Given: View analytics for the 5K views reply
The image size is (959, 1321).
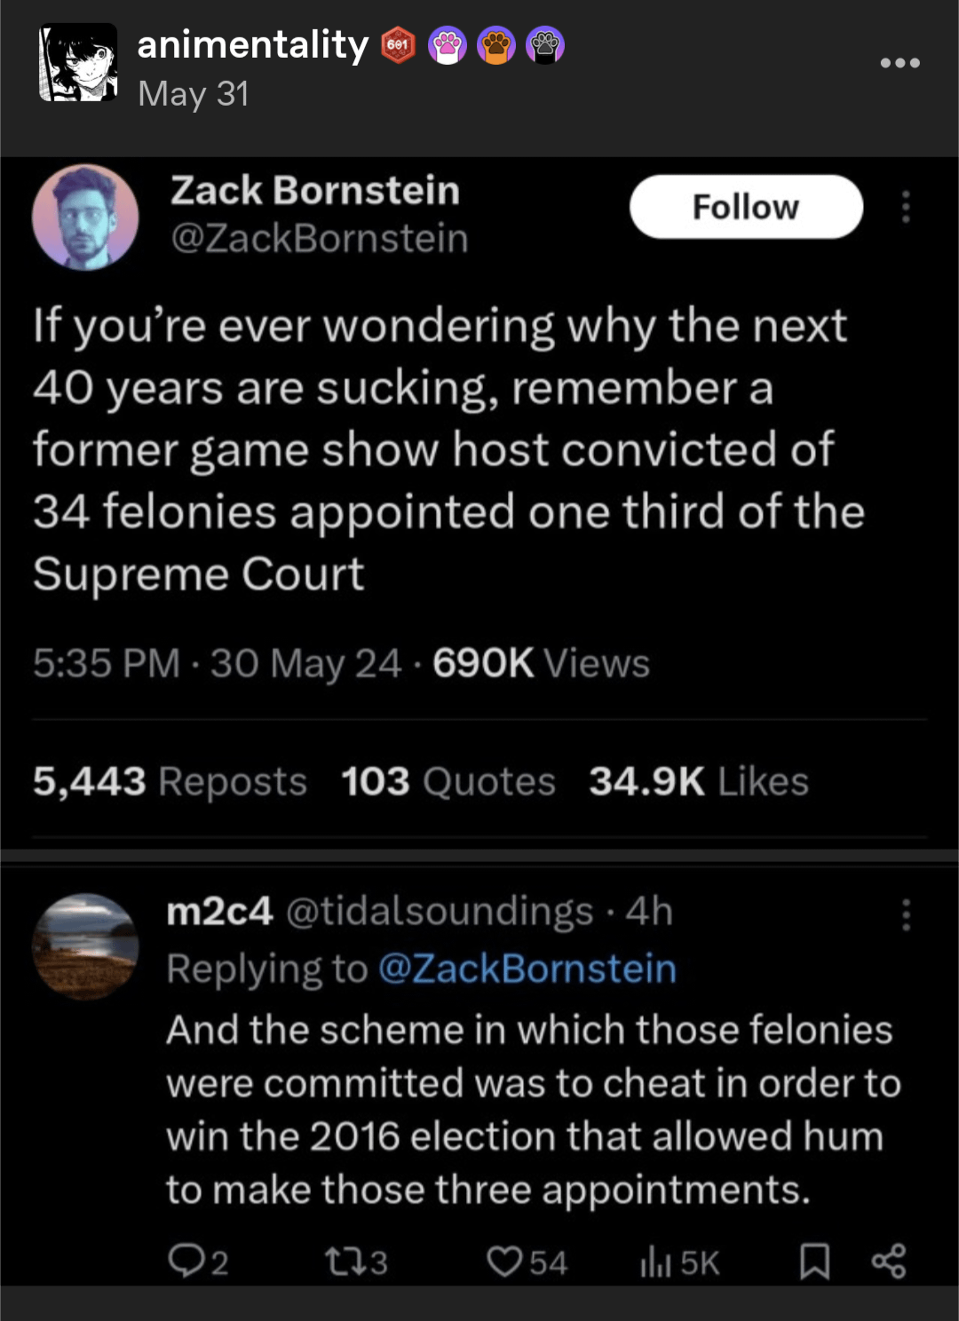Looking at the screenshot, I should (x=679, y=1262).
